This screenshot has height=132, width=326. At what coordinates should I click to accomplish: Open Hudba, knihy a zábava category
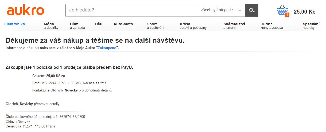pyautogui.click(x=272, y=26)
